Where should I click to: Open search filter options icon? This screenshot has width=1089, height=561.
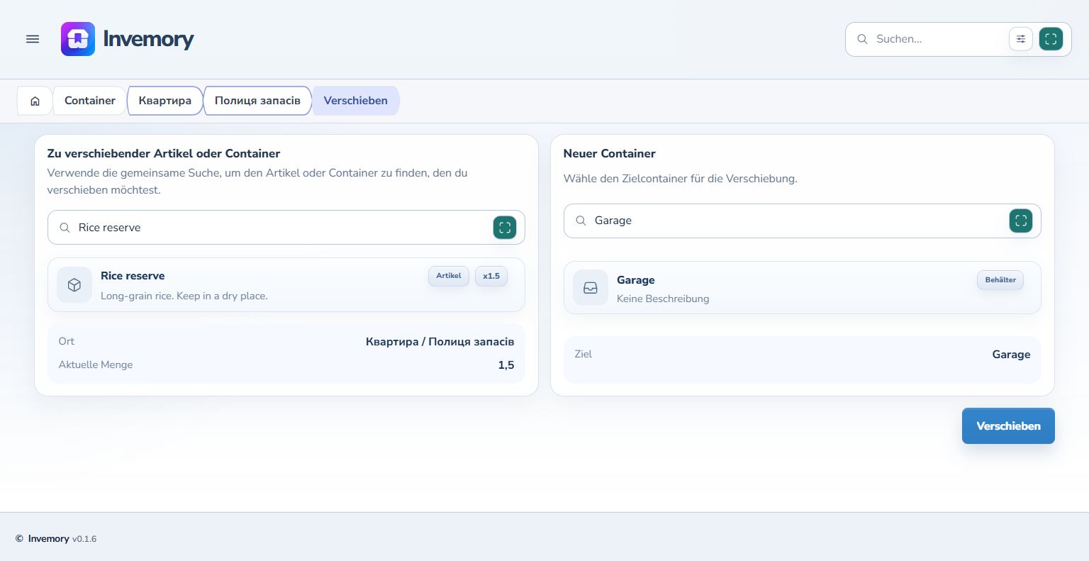tap(1021, 39)
